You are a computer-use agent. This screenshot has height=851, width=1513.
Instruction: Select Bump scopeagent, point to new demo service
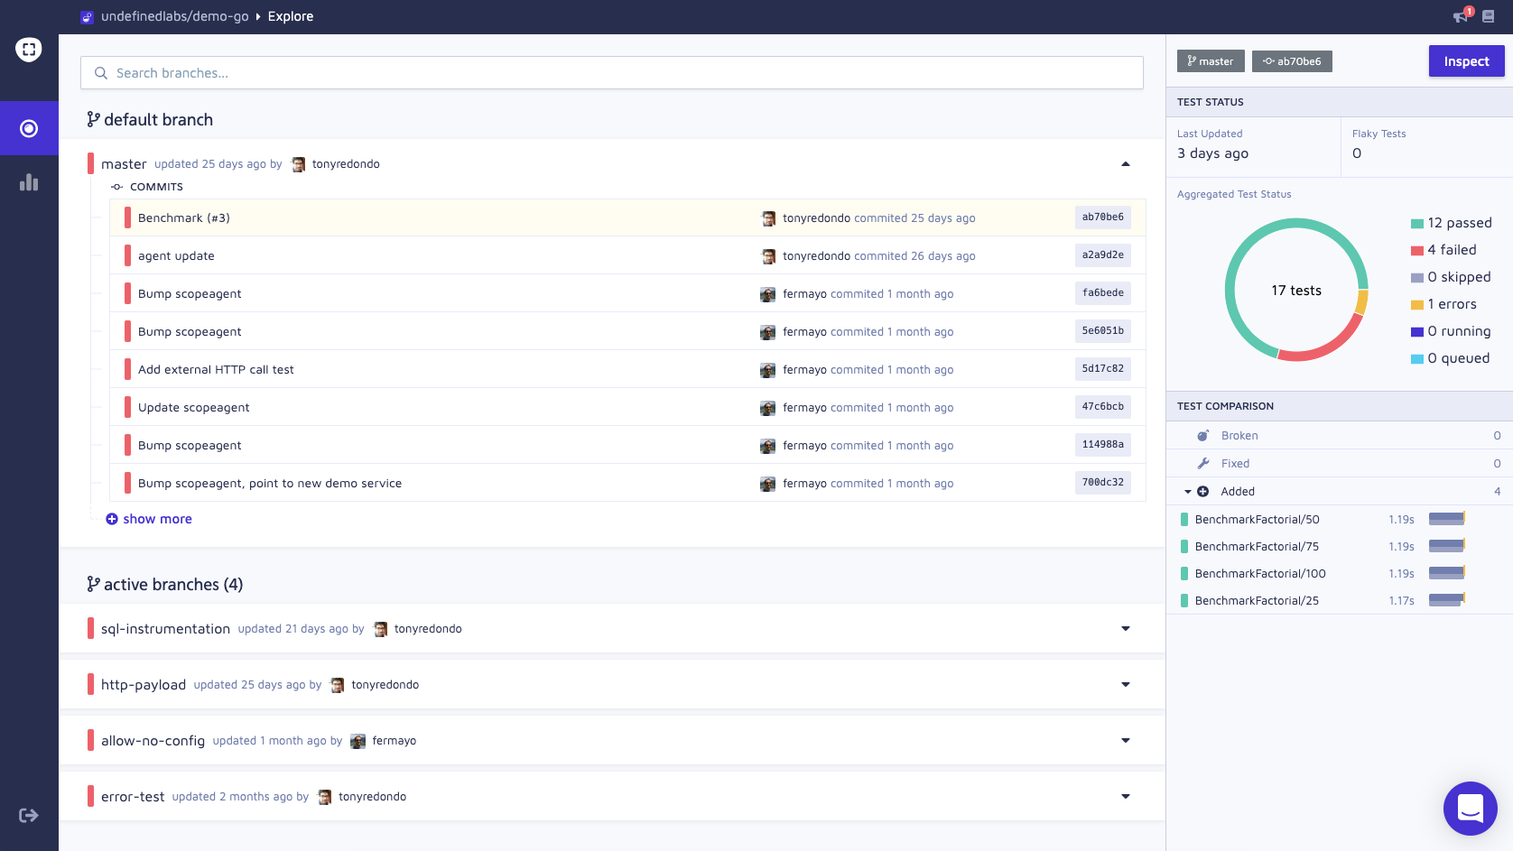[x=628, y=483]
